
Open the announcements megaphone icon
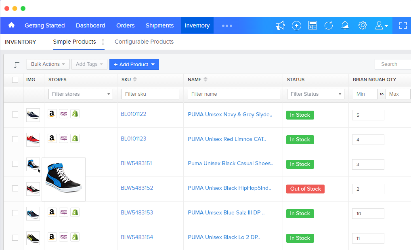(x=280, y=25)
